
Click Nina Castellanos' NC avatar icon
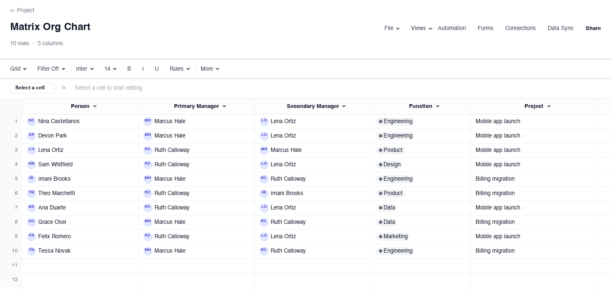[31, 121]
